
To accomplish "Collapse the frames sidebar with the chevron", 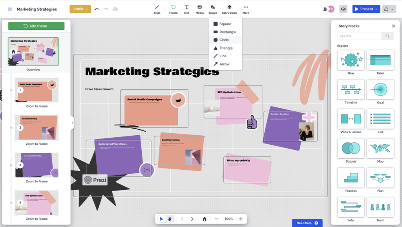I will 72,123.
